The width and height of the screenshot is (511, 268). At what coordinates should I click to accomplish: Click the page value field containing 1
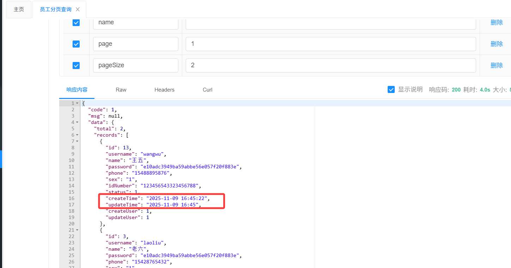[331, 44]
